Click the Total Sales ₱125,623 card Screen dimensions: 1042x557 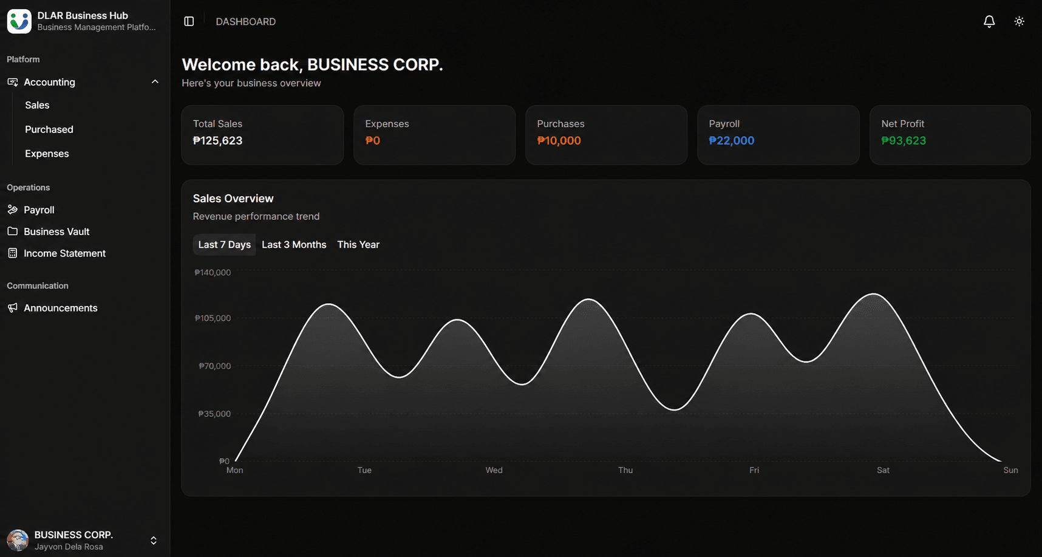click(x=262, y=135)
